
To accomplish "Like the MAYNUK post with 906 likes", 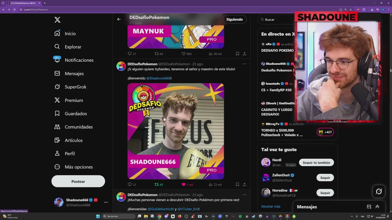I will (187, 54).
